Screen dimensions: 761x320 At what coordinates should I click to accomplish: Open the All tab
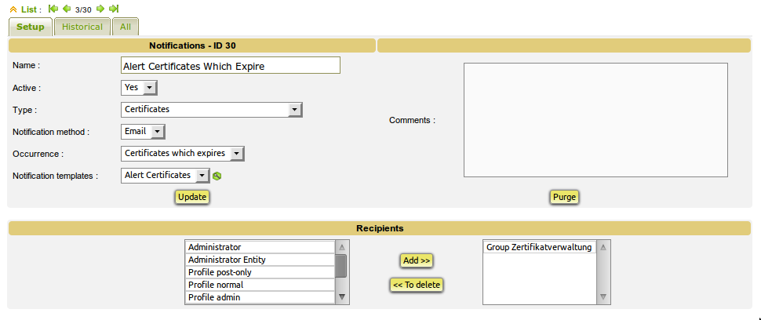coord(125,27)
